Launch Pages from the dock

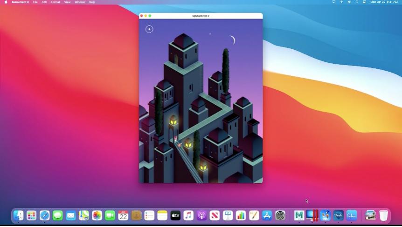254,215
